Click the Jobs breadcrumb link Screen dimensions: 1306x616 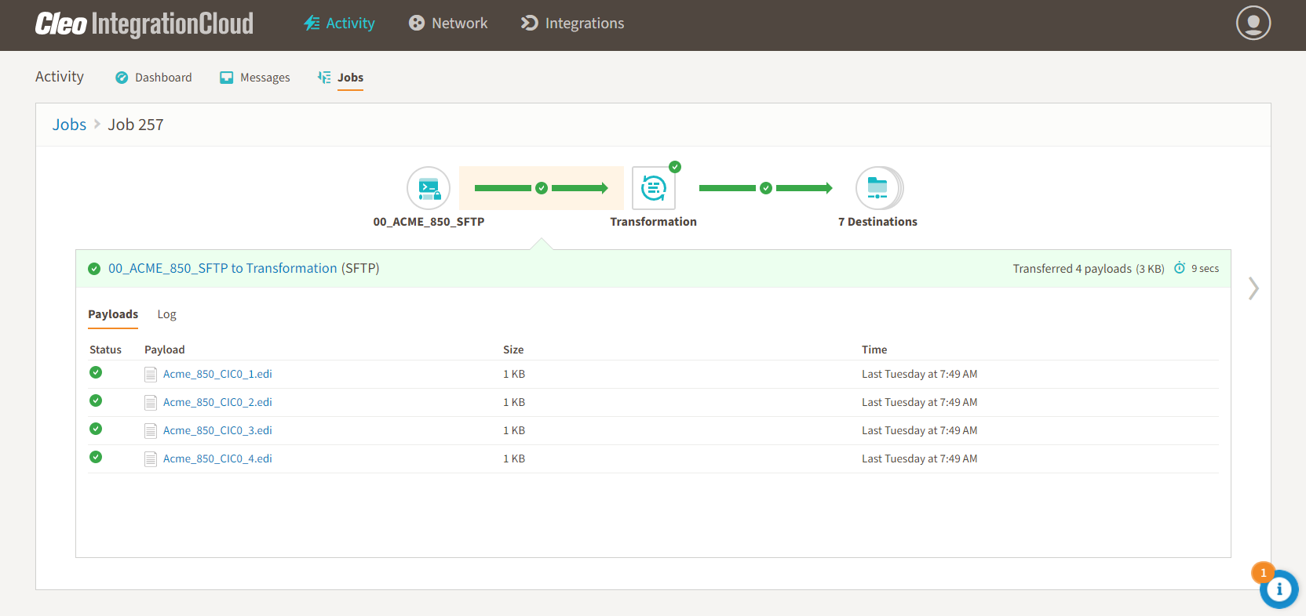tap(69, 125)
